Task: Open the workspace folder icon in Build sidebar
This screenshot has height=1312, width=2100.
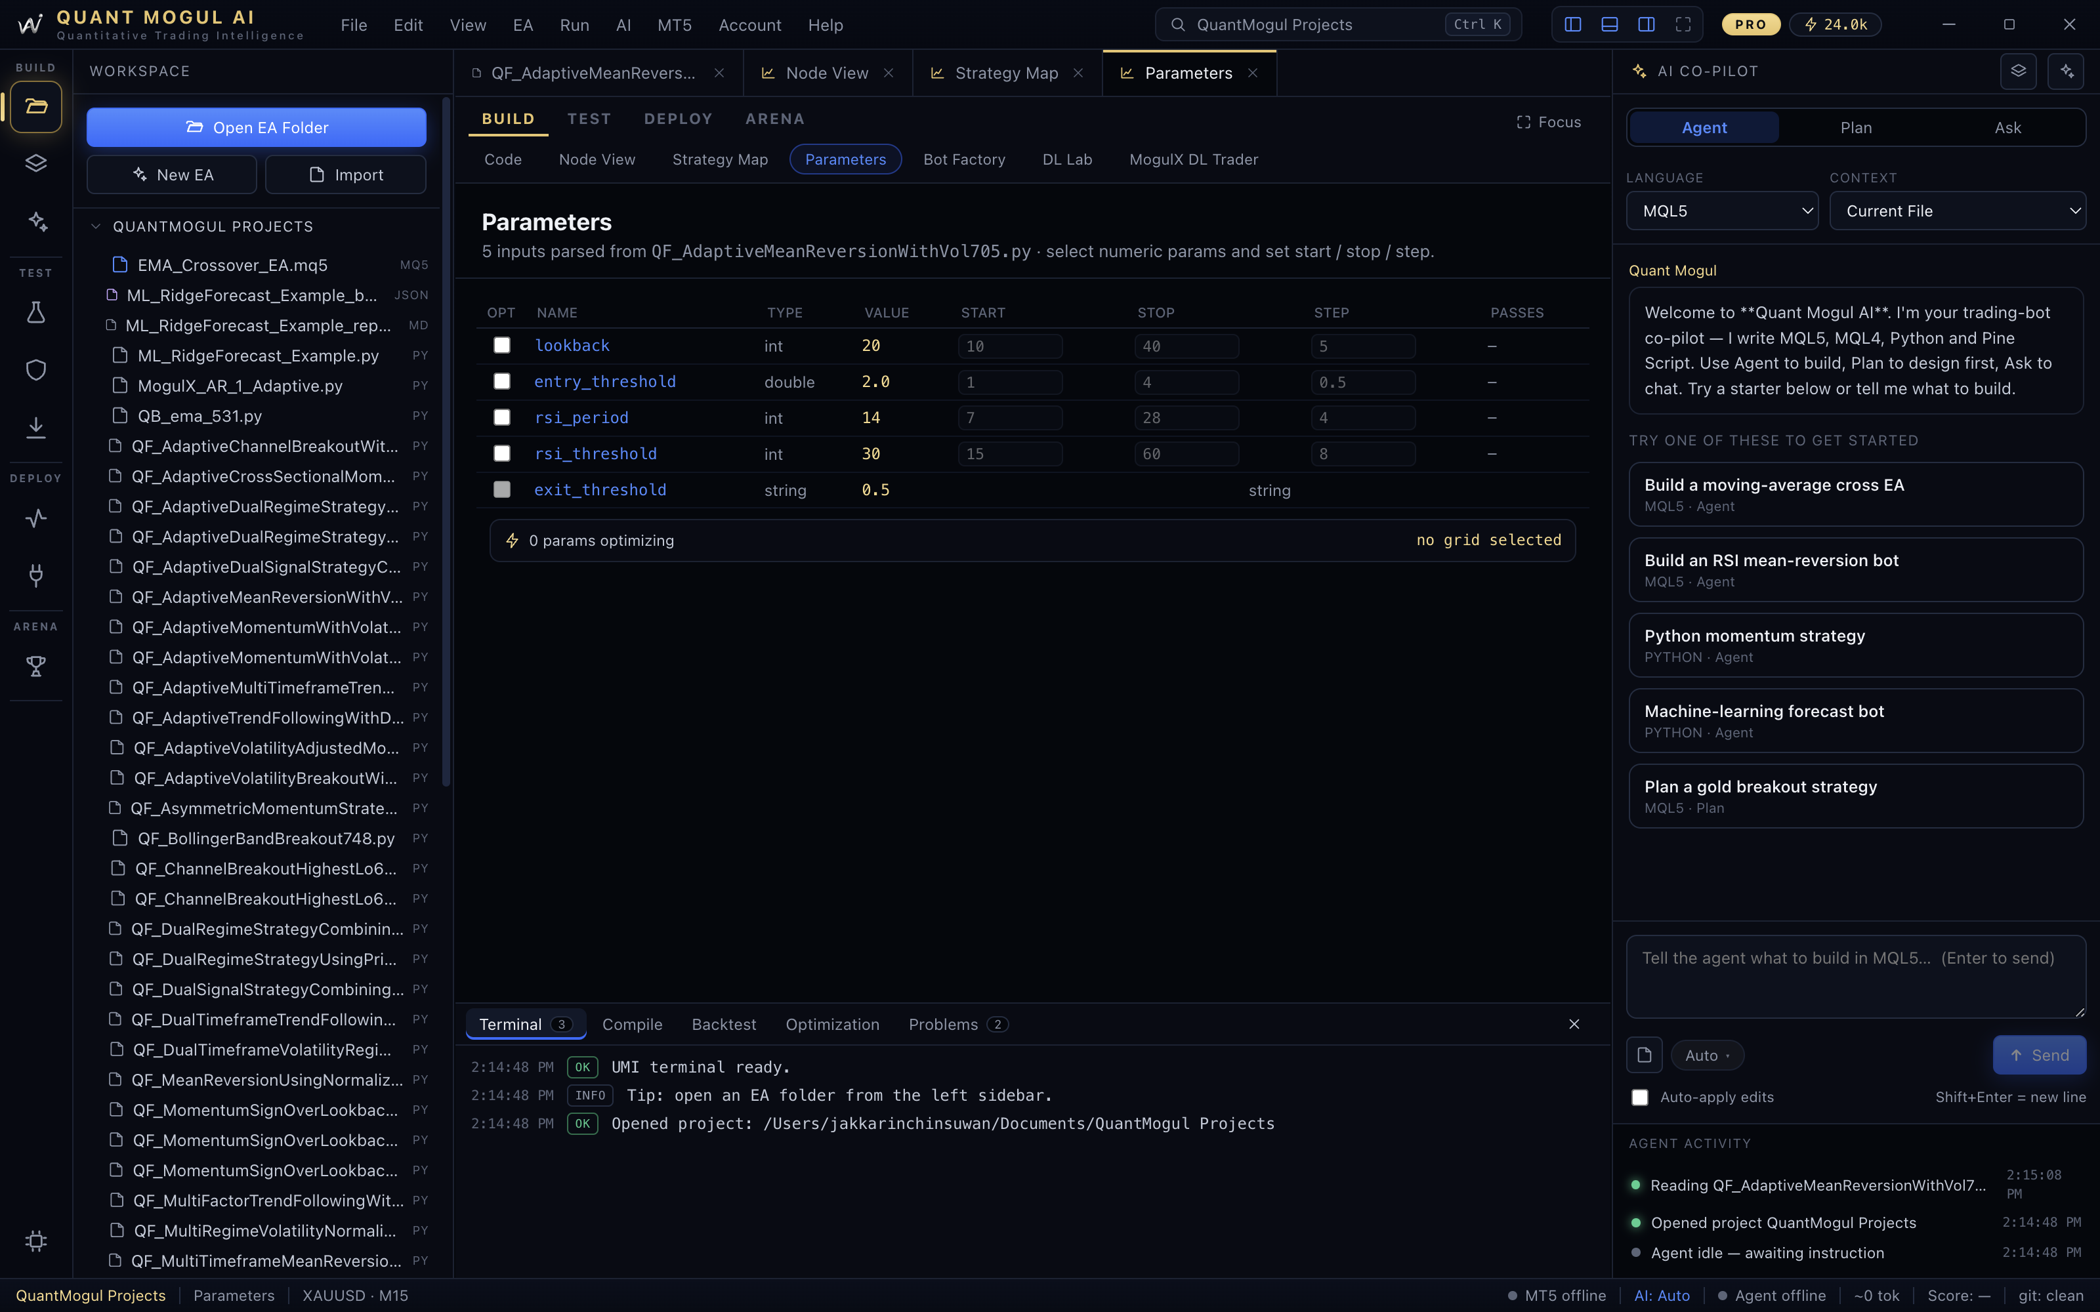Action: (35, 107)
